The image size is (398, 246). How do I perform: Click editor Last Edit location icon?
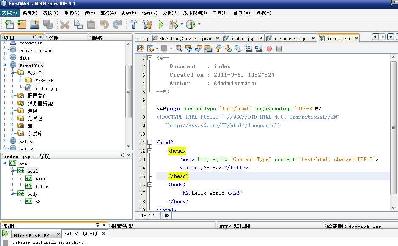point(141,48)
